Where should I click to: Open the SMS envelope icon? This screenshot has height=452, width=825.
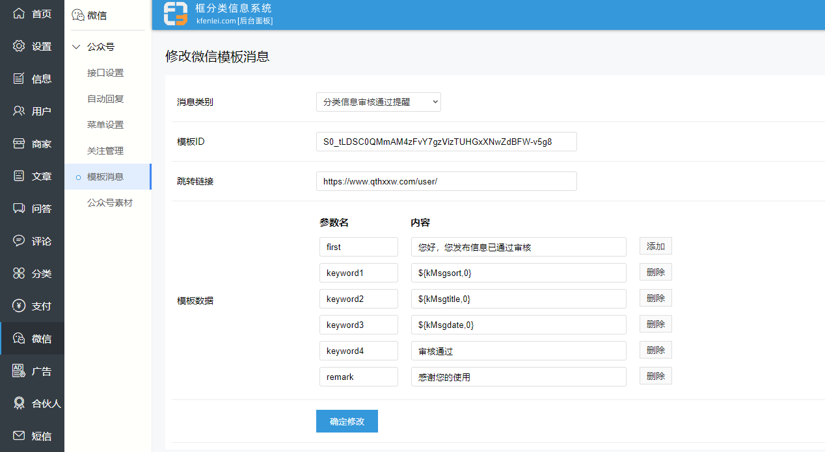point(19,436)
